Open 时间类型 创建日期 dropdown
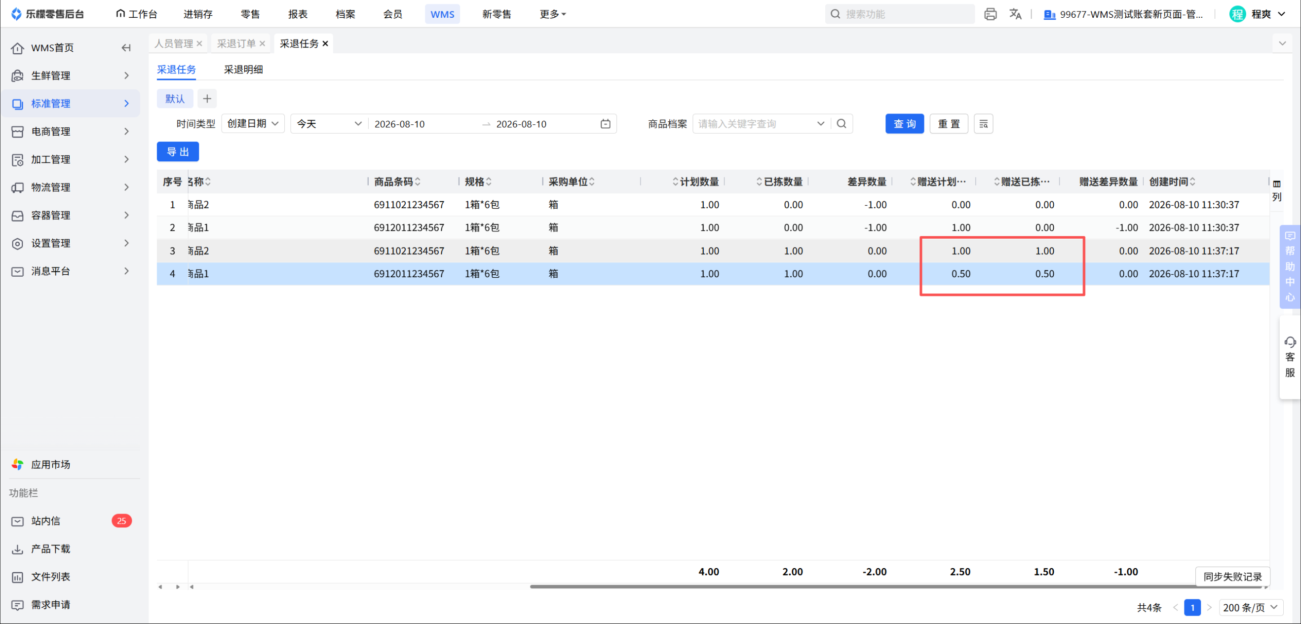The height and width of the screenshot is (624, 1301). (253, 124)
